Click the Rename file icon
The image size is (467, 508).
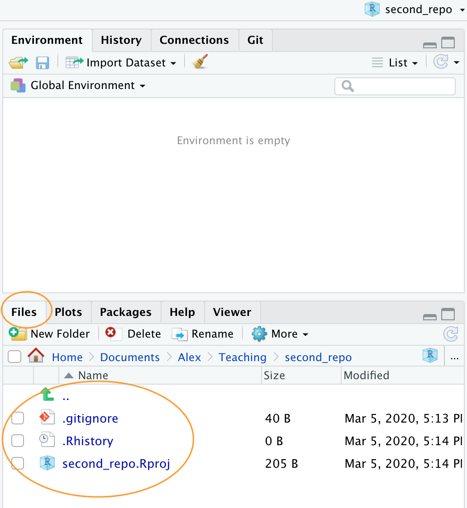[x=180, y=334]
